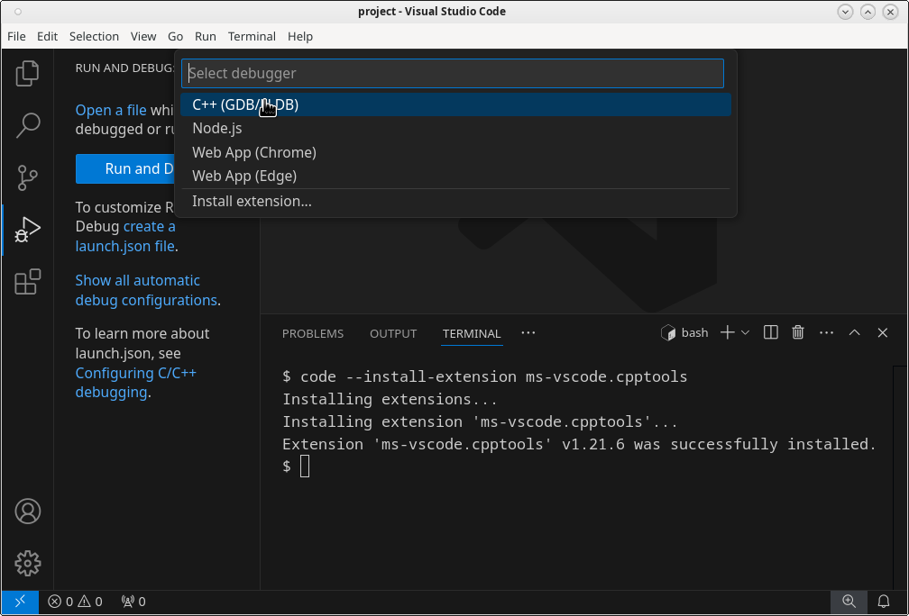
Task: Click the Open a file link
Action: tap(111, 110)
